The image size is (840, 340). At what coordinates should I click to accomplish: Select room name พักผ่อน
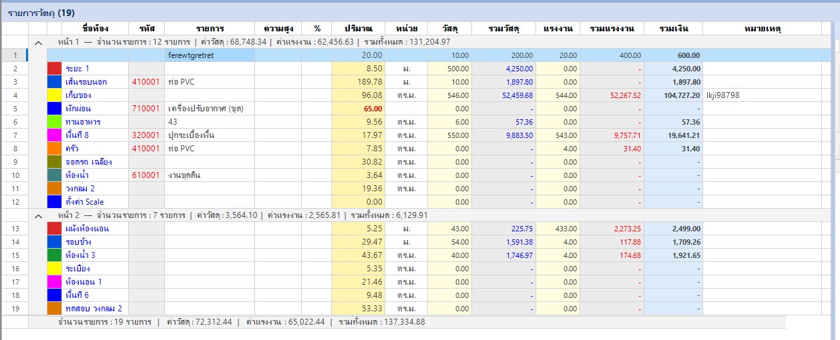click(78, 109)
